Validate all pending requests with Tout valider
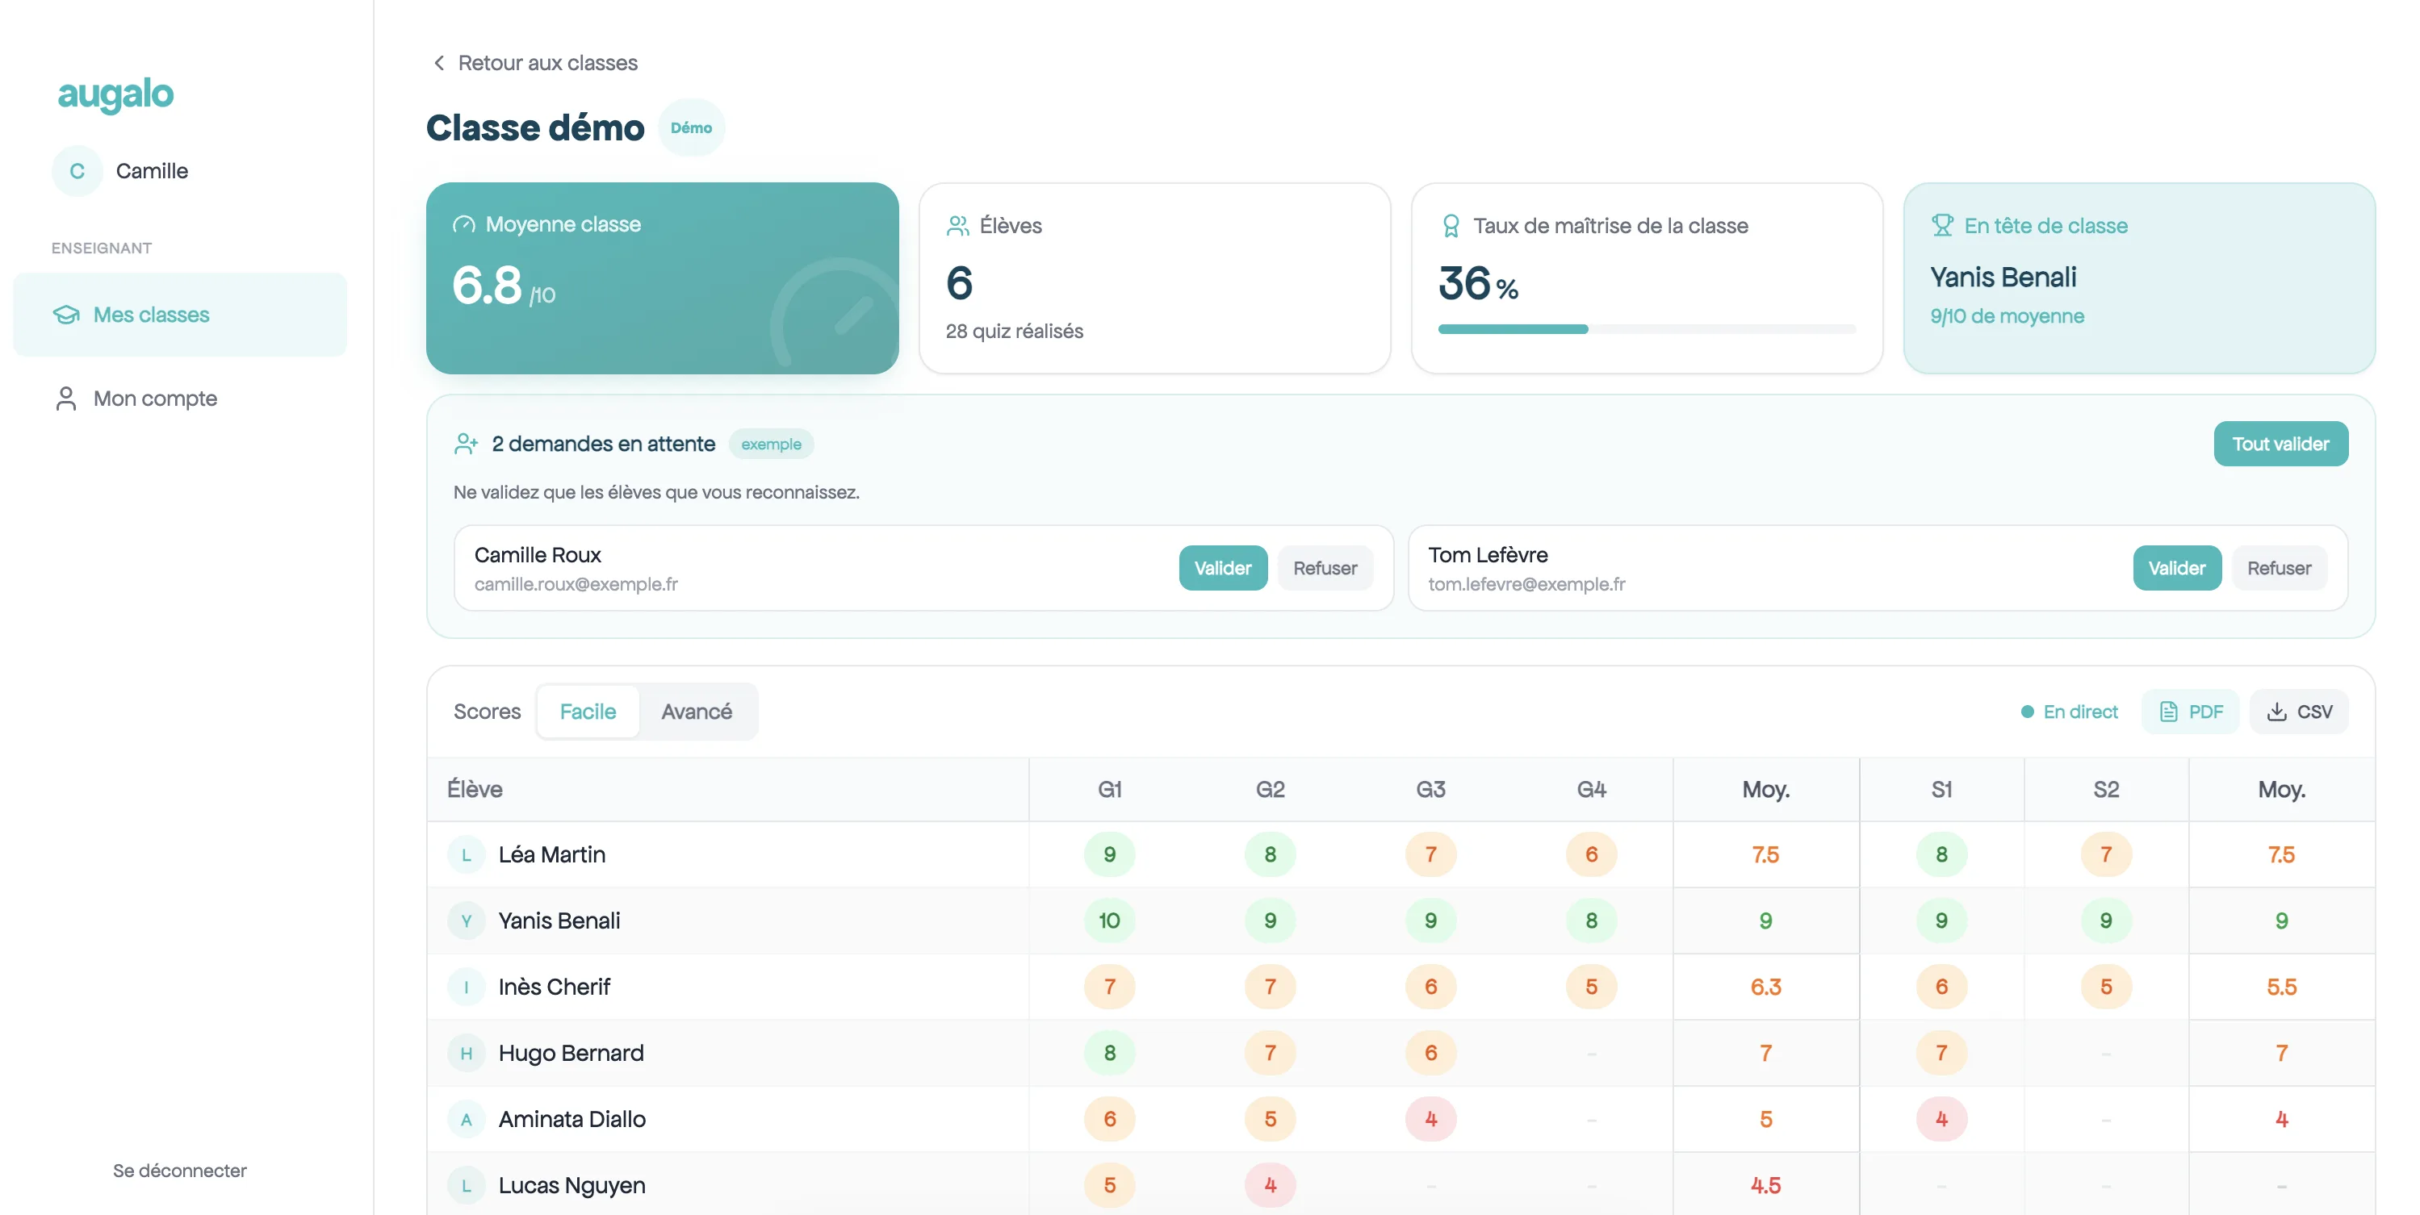This screenshot has width=2420, height=1215. (x=2280, y=444)
